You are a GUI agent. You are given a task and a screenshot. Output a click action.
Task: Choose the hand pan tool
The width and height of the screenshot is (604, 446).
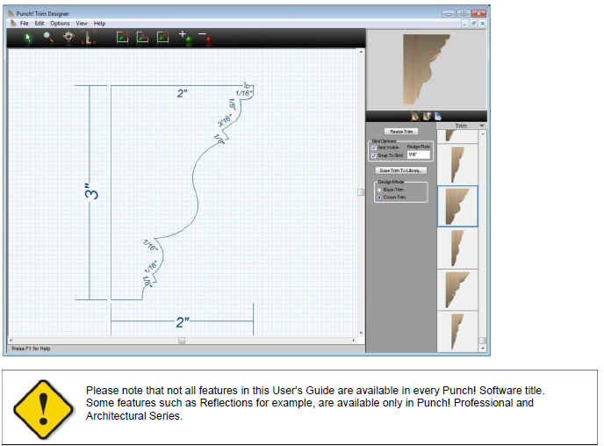click(x=68, y=38)
